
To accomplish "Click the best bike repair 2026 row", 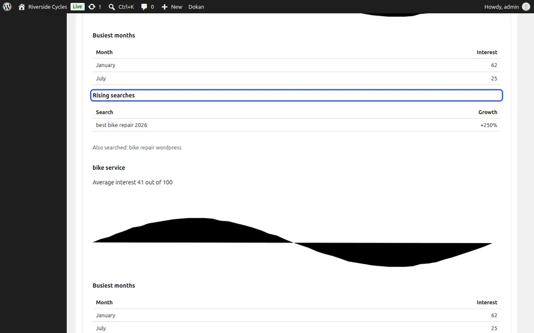I will click(296, 125).
